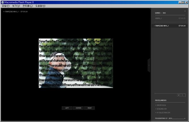Select the TRAPEZOID NAVI_1 07-01-24 list entry
189x122 pixels.
[x=170, y=26]
